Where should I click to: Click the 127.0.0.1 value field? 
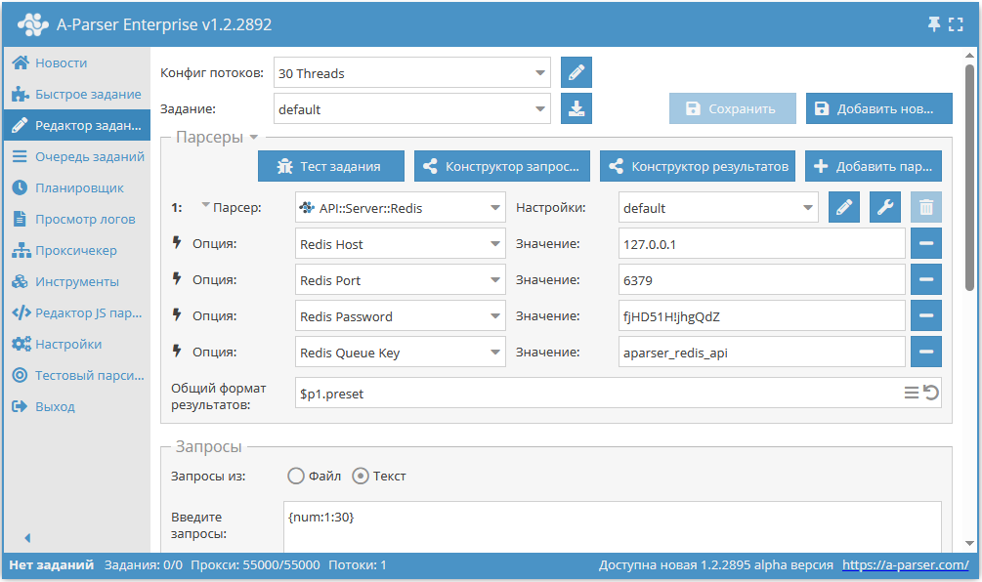tap(761, 243)
